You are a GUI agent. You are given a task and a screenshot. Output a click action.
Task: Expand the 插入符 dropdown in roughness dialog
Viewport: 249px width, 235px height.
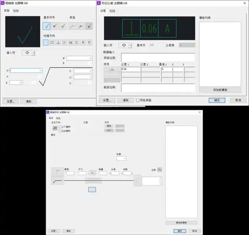33,53
